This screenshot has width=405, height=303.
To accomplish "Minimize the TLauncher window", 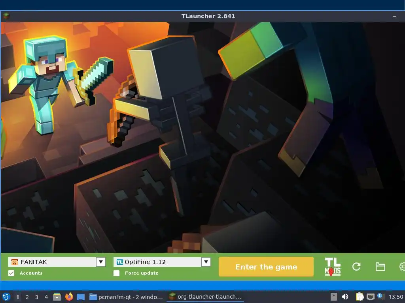I will (x=394, y=16).
